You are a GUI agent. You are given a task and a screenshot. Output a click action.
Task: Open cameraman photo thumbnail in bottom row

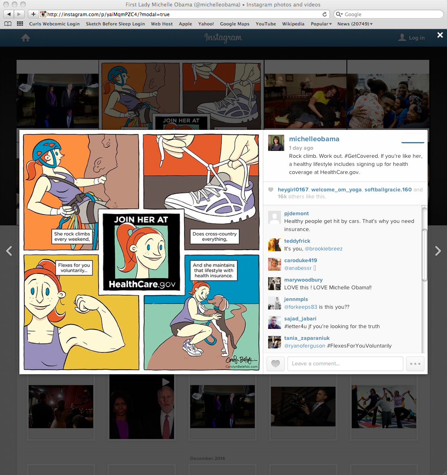pos(303,407)
